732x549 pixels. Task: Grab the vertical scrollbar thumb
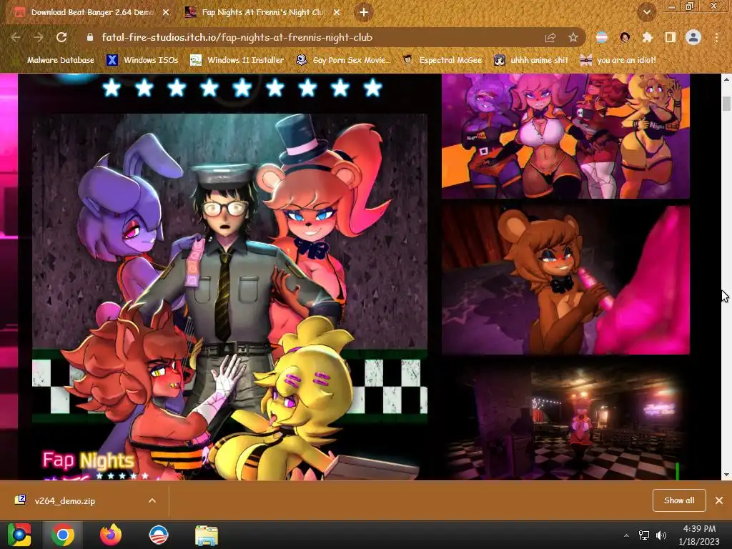[726, 104]
